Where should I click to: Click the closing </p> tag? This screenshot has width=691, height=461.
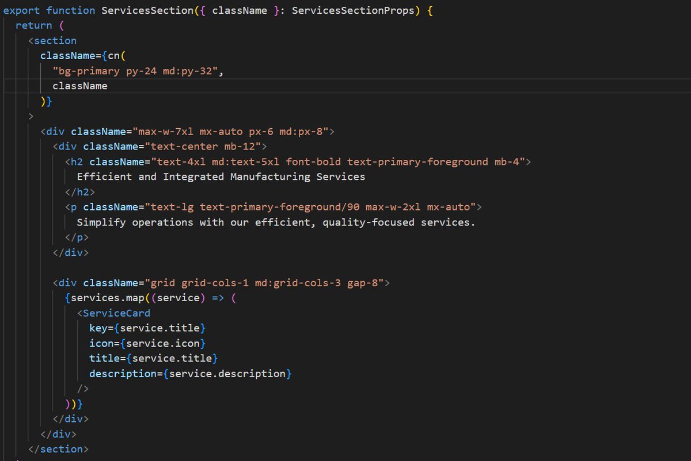pyautogui.click(x=77, y=237)
